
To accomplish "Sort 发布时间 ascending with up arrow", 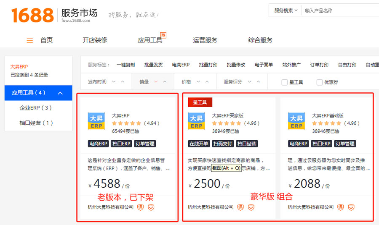I will coord(123,82).
